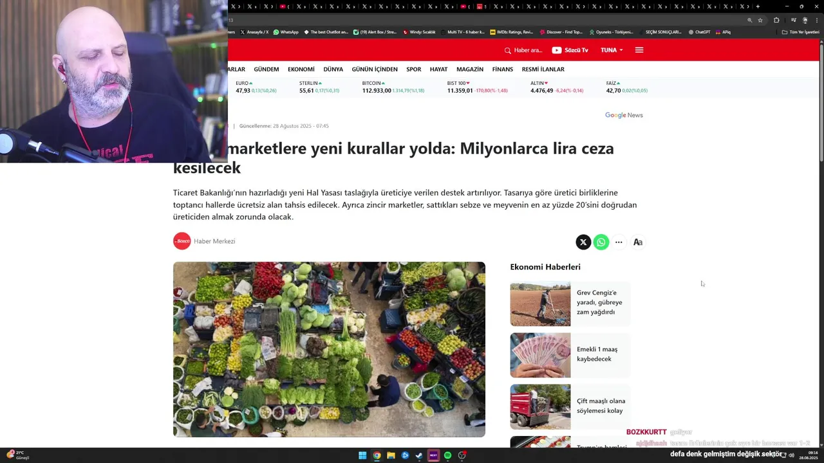The image size is (824, 463).
Task: Open taskbar clock and date
Action: [808, 455]
